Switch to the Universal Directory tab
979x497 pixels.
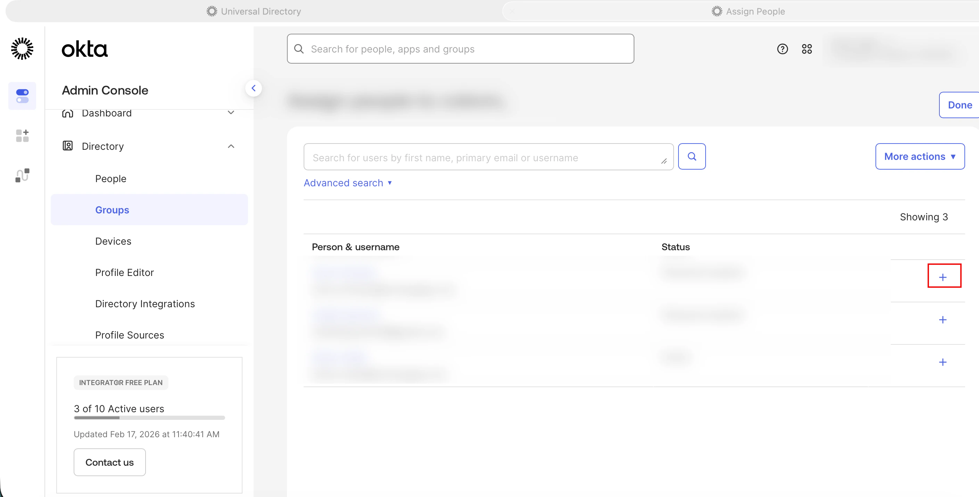pos(254,11)
